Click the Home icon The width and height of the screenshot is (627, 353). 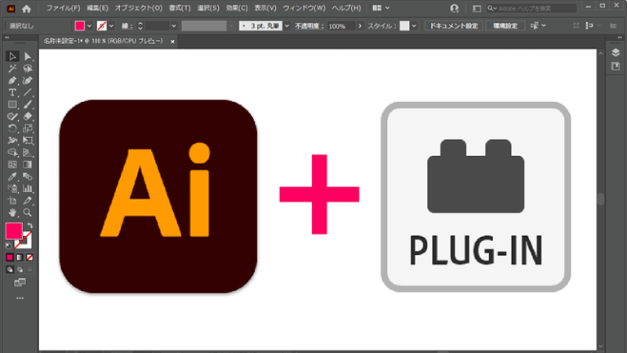click(26, 8)
